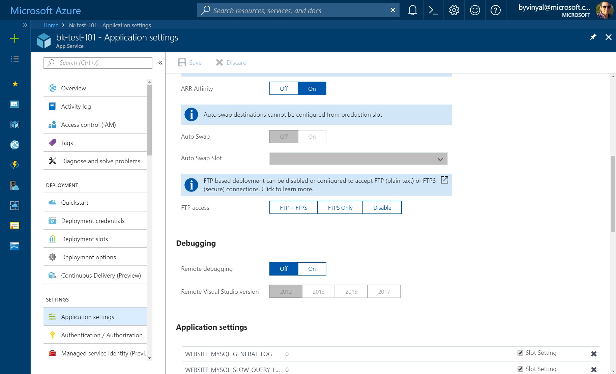Delete the WEBSITE_MYSQL_GENERAL_LOG setting row
The height and width of the screenshot is (374, 616).
pyautogui.click(x=594, y=354)
